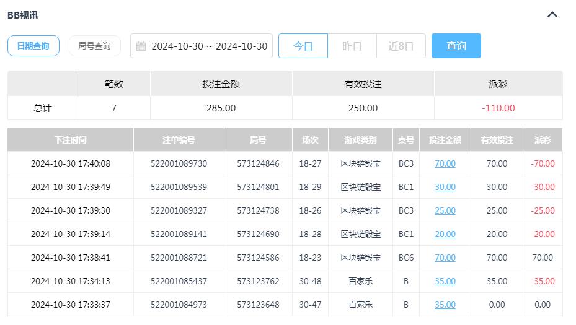Click the 20.00 bet amount link

pos(445,234)
